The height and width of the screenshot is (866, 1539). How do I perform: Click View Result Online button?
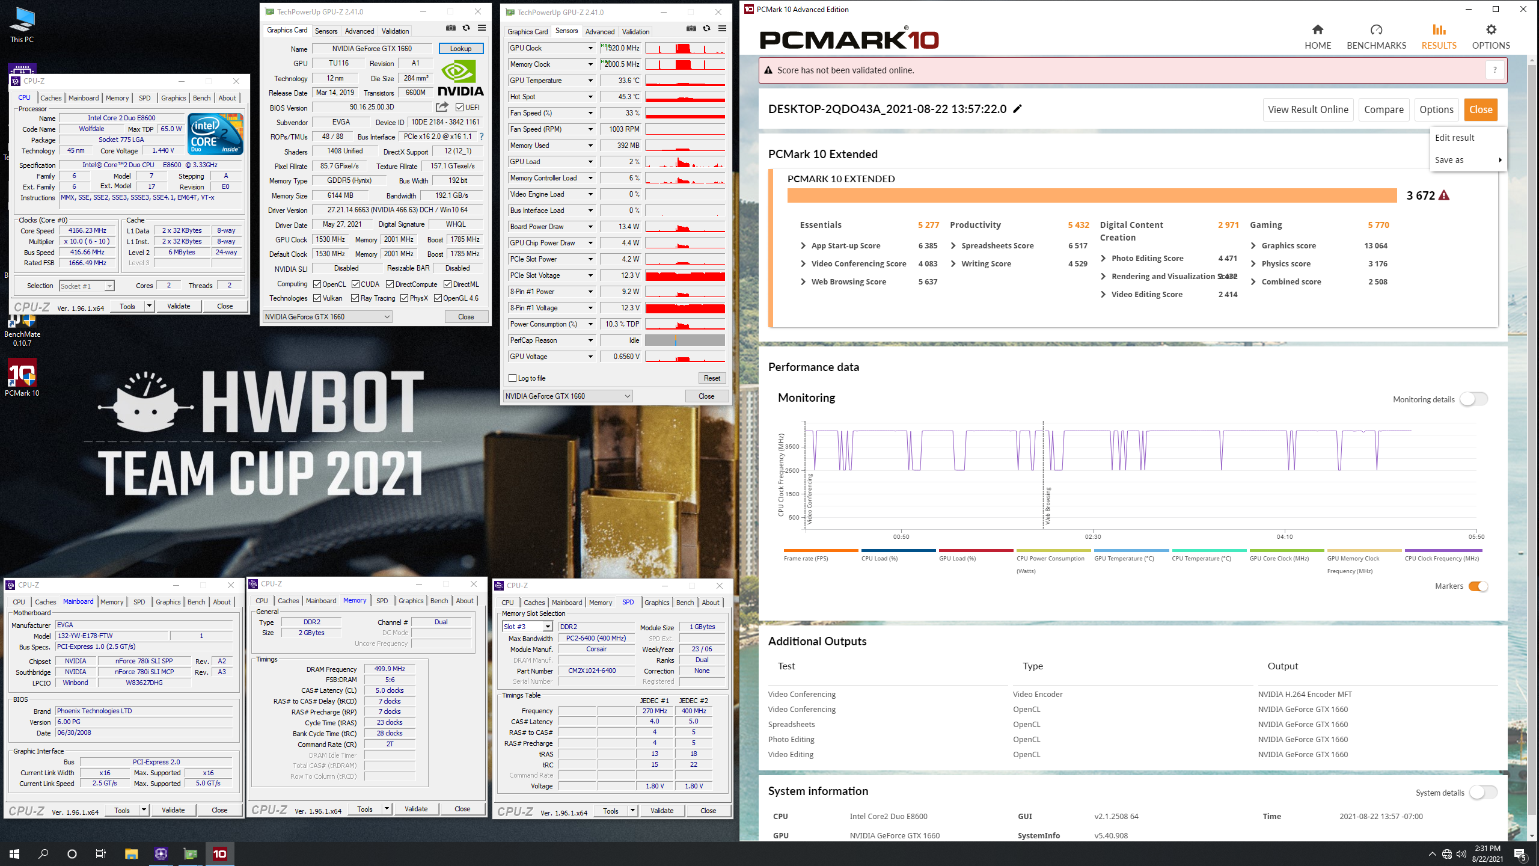click(1308, 109)
